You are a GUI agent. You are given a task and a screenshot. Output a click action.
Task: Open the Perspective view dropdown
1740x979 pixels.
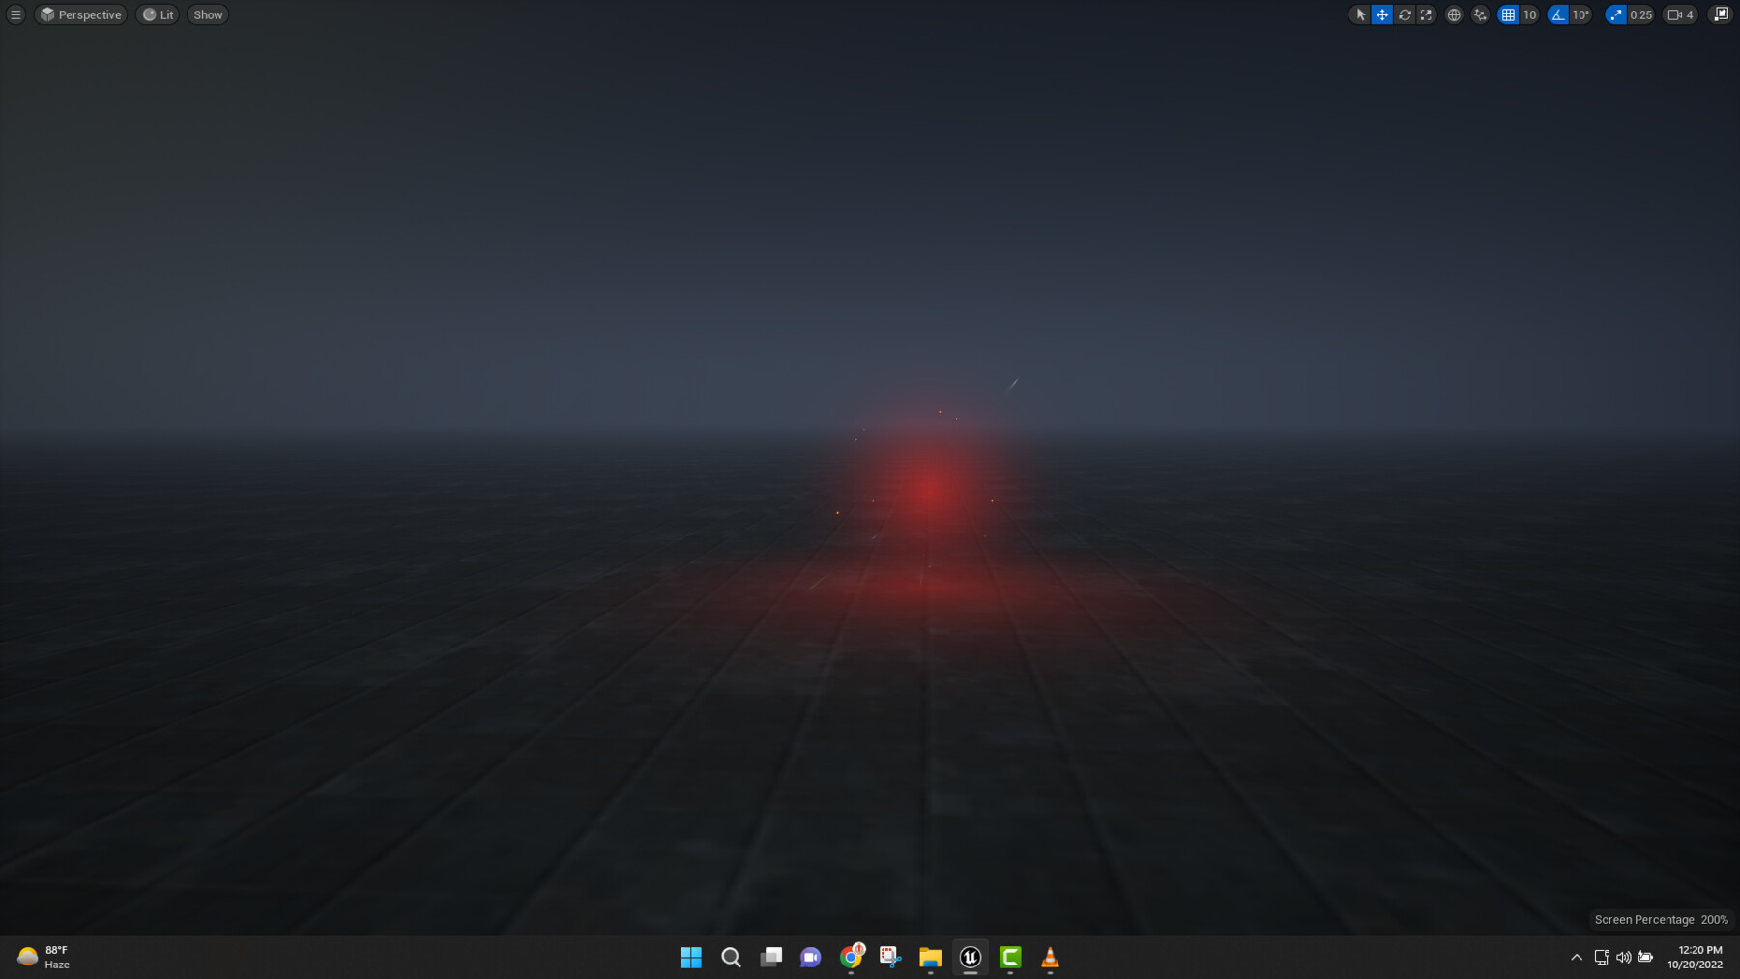click(80, 14)
